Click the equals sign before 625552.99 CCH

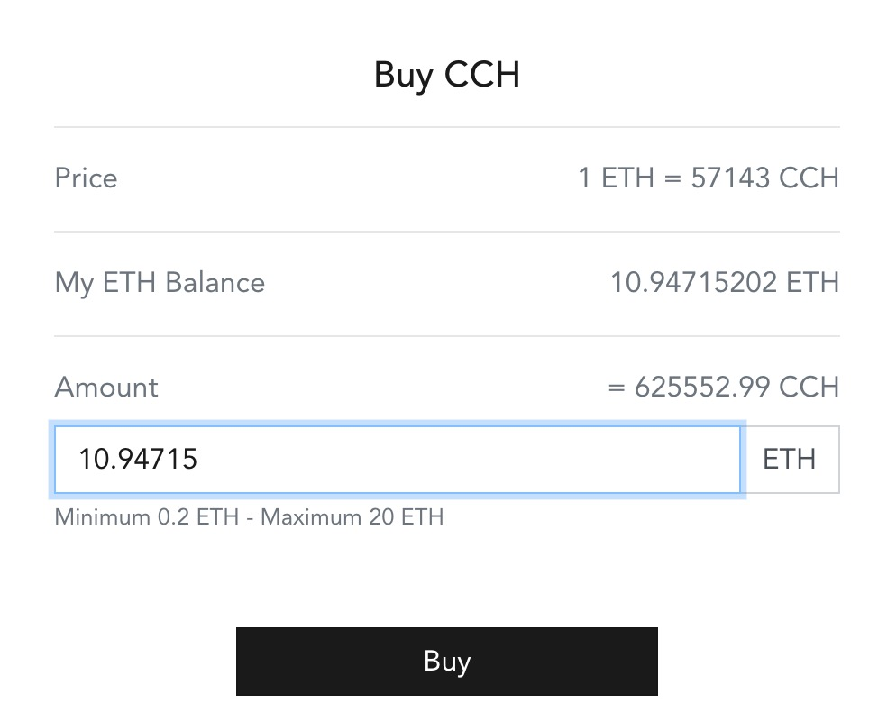pos(617,387)
